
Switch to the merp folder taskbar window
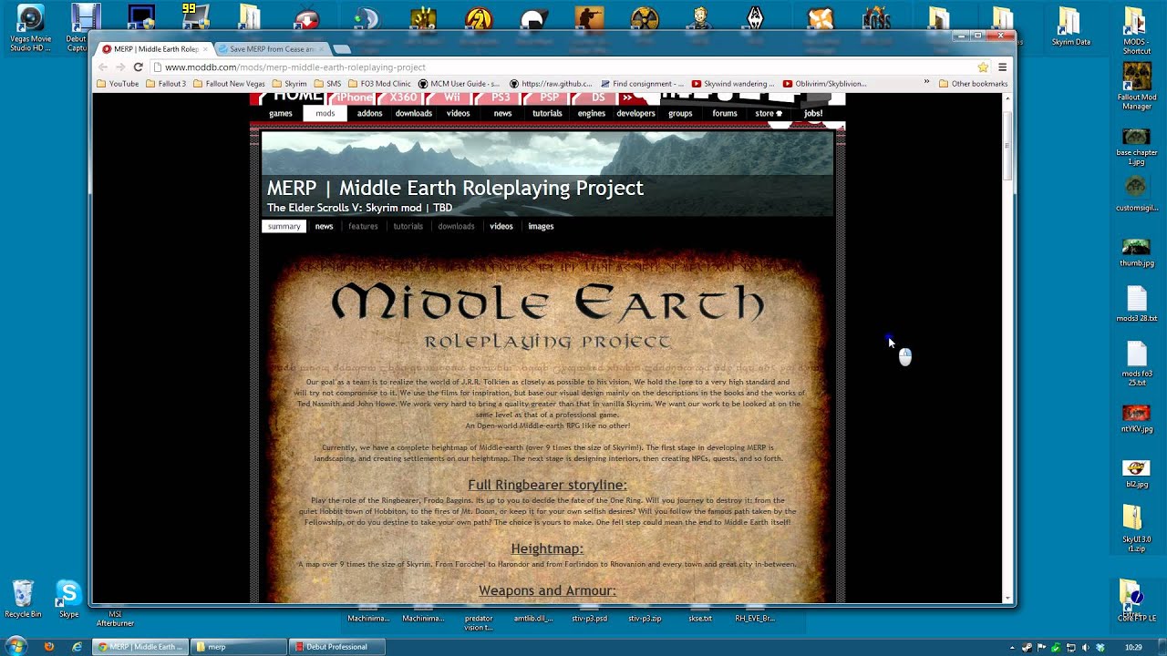[240, 647]
